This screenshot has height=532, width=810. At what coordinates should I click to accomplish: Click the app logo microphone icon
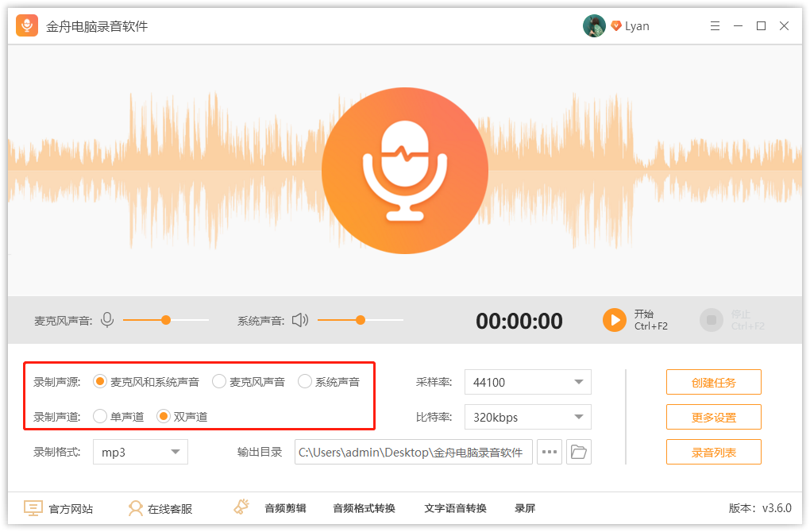[x=26, y=25]
